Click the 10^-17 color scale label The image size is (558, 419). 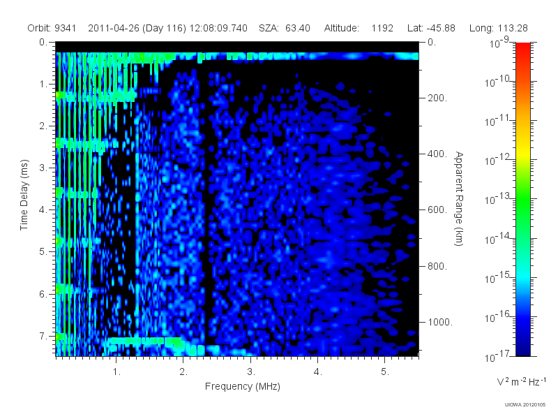(497, 356)
